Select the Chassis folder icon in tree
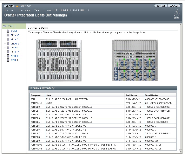 (4, 26)
